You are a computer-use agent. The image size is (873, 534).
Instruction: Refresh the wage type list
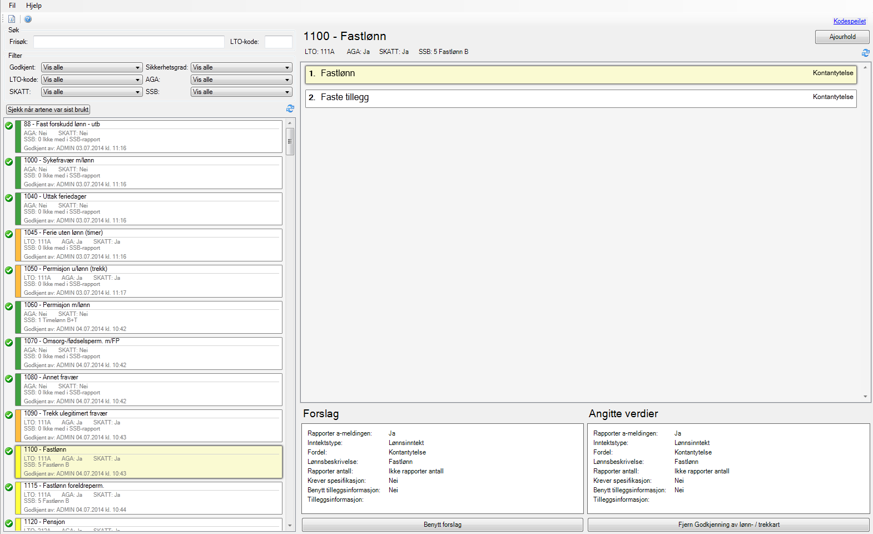coord(290,108)
